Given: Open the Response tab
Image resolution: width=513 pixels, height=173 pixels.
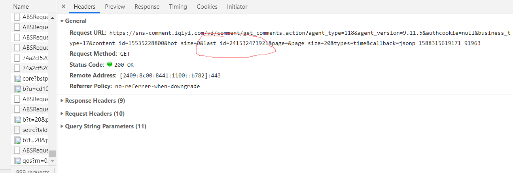Looking at the screenshot, I should 147,7.
